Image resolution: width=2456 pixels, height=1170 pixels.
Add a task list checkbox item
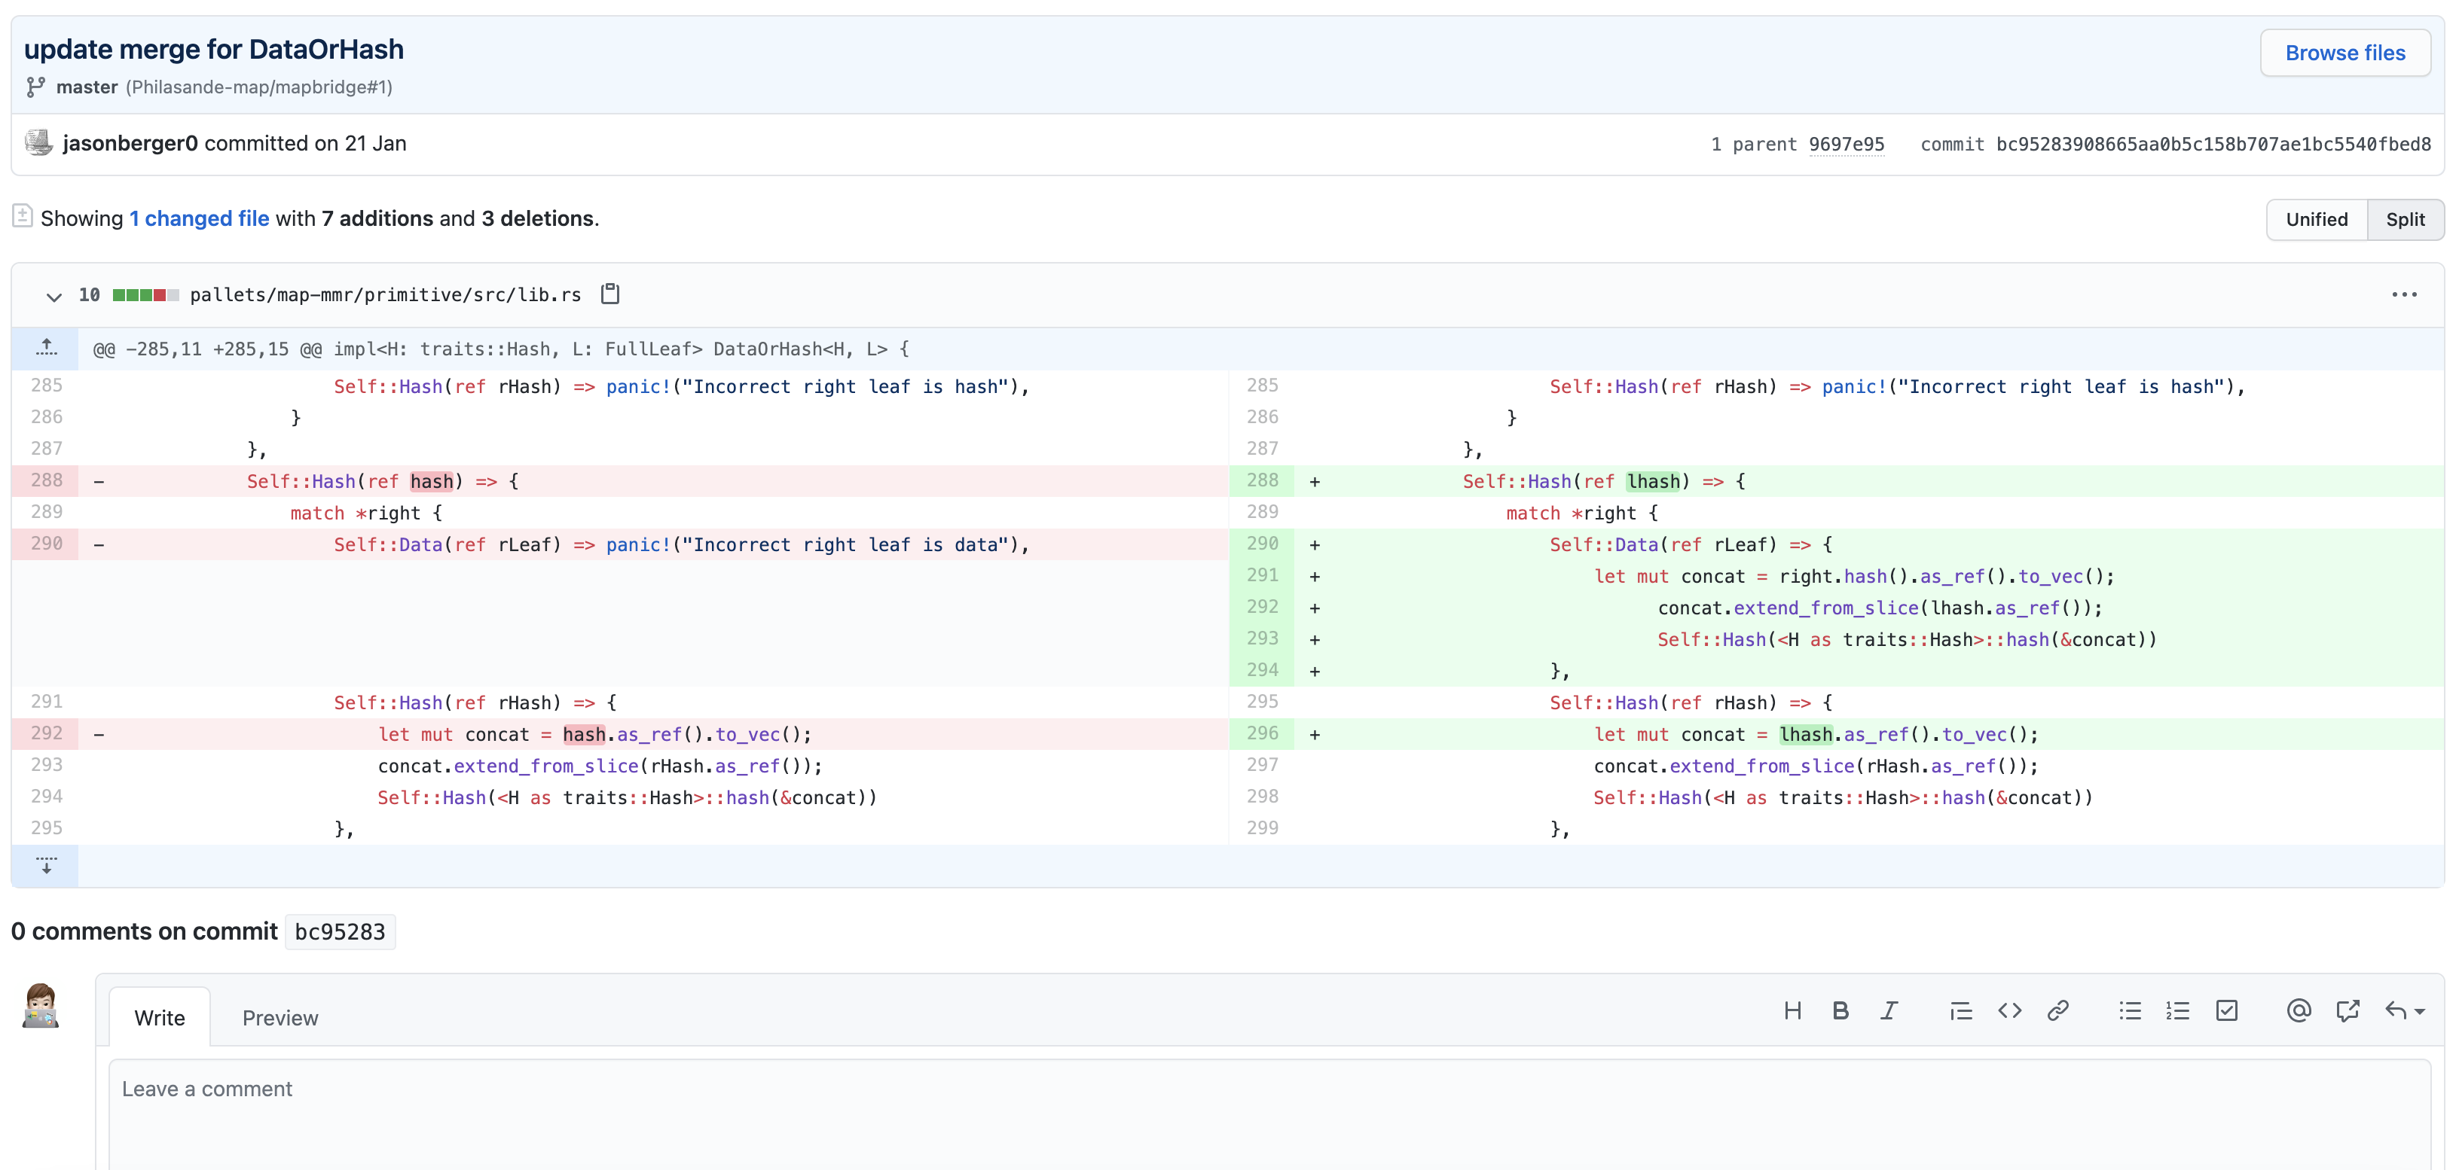[x=2226, y=1011]
